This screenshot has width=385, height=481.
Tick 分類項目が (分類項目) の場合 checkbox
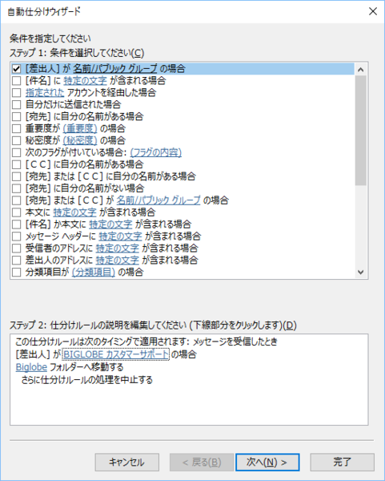pos(16,272)
